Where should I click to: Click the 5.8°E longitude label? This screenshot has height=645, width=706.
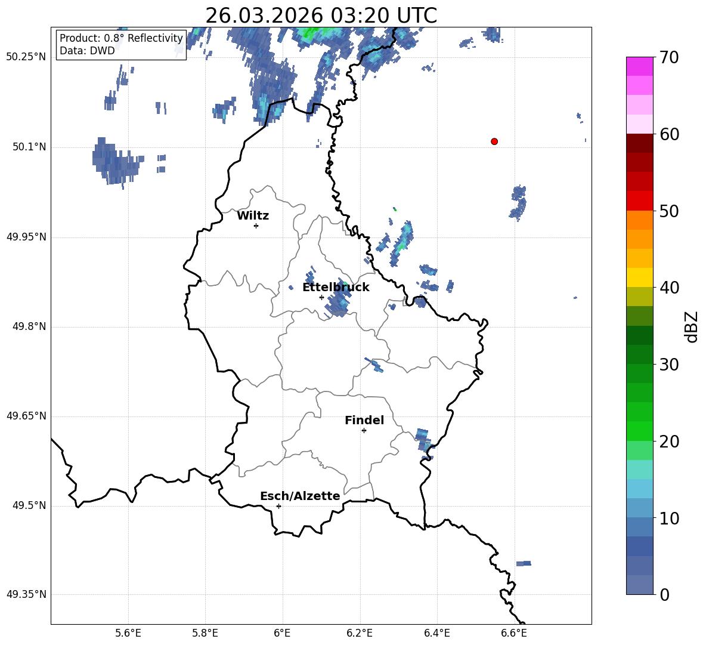pyautogui.click(x=205, y=633)
